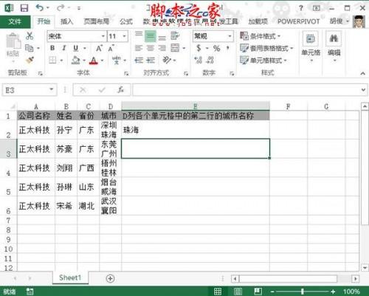Viewport: 369px width, 296px height.
Task: Click the Save icon in quick access toolbar
Action: point(24,8)
